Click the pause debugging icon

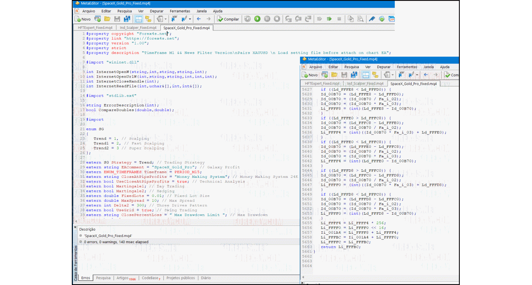[267, 19]
